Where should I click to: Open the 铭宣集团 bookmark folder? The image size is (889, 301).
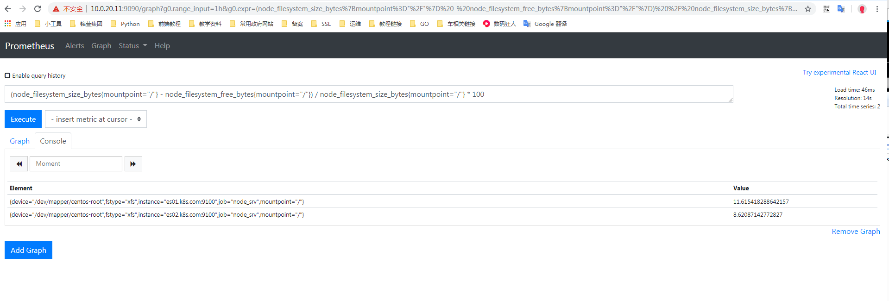coord(86,24)
